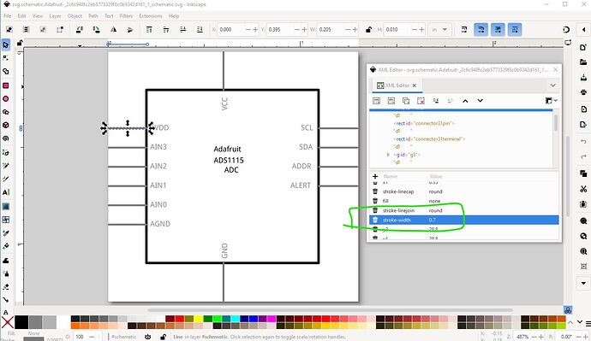The width and height of the screenshot is (591, 341).
Task: Select rect connector31terminal node
Action: tap(429, 139)
